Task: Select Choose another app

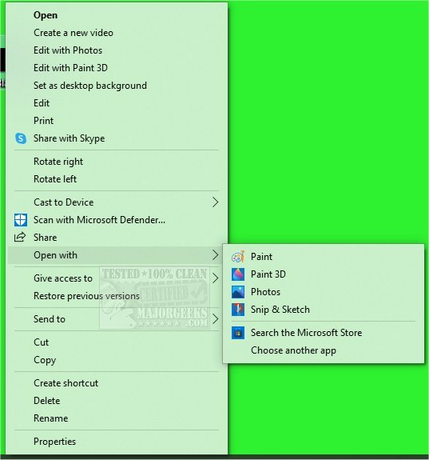Action: (x=293, y=350)
